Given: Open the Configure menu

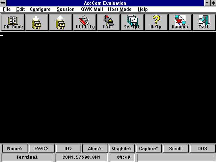Looking at the screenshot, I should (x=40, y=9).
